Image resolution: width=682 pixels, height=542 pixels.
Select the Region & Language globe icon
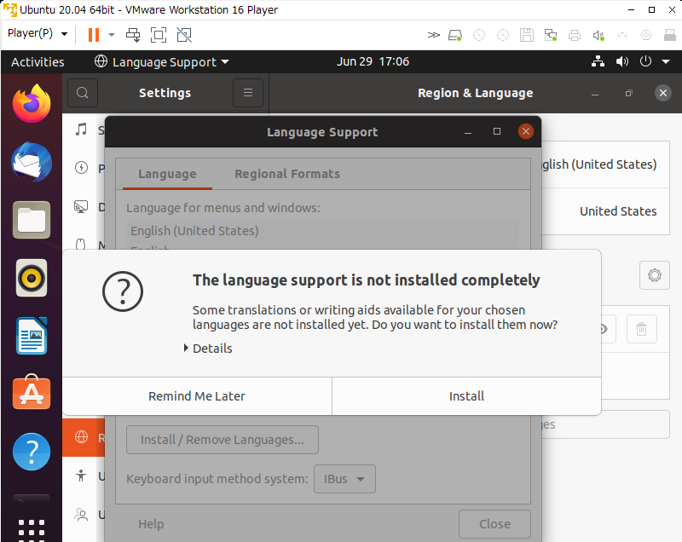81,437
